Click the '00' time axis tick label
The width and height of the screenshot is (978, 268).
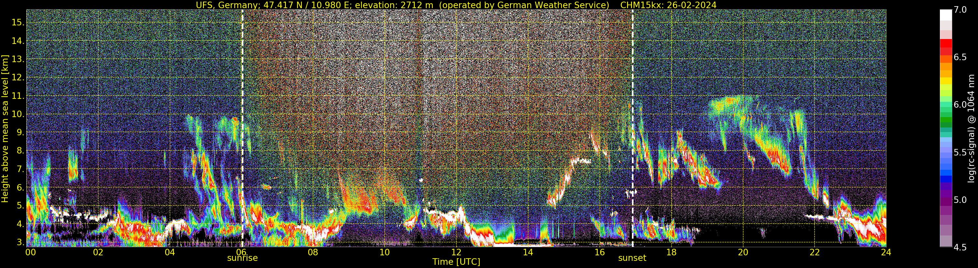(30, 252)
